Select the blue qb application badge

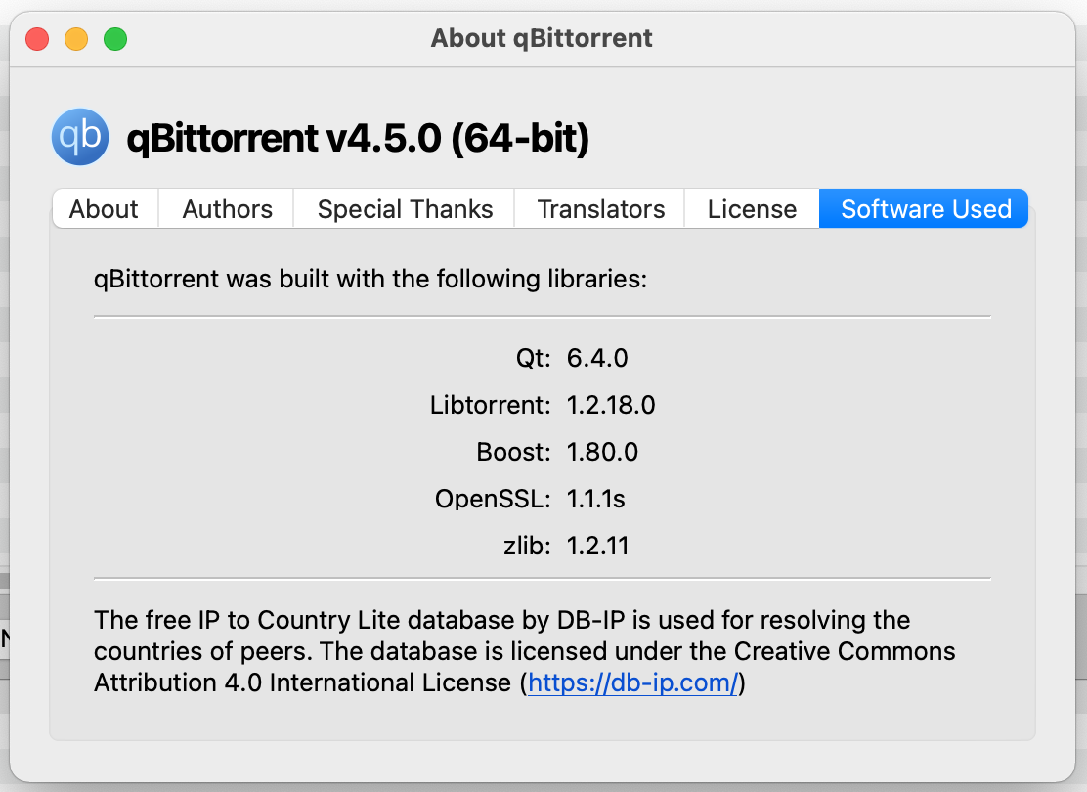pyautogui.click(x=79, y=137)
